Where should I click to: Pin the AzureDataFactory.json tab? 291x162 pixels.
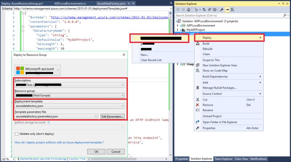pos(129,4)
